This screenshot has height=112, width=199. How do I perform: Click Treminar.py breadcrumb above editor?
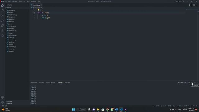click(37, 8)
